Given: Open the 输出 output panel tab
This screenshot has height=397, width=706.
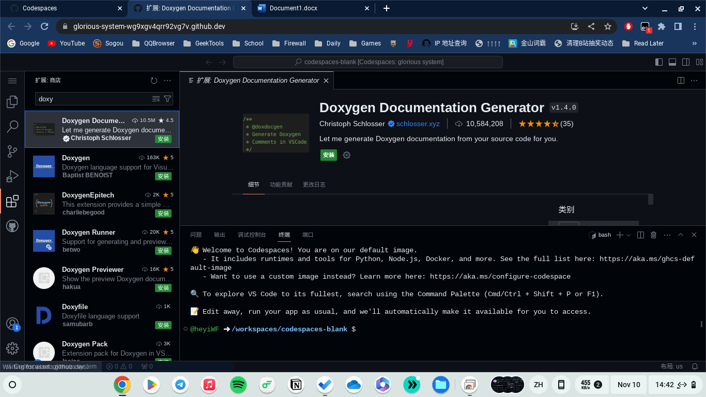Looking at the screenshot, I should click(x=220, y=235).
